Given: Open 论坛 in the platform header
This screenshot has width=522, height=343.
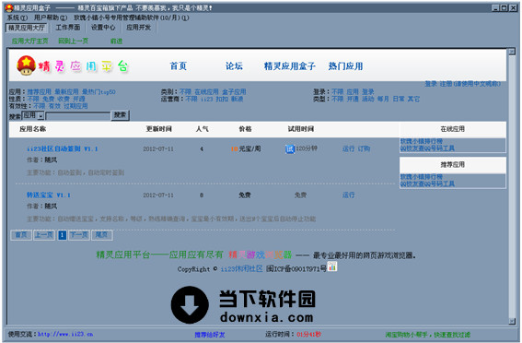Looking at the screenshot, I should 234,66.
